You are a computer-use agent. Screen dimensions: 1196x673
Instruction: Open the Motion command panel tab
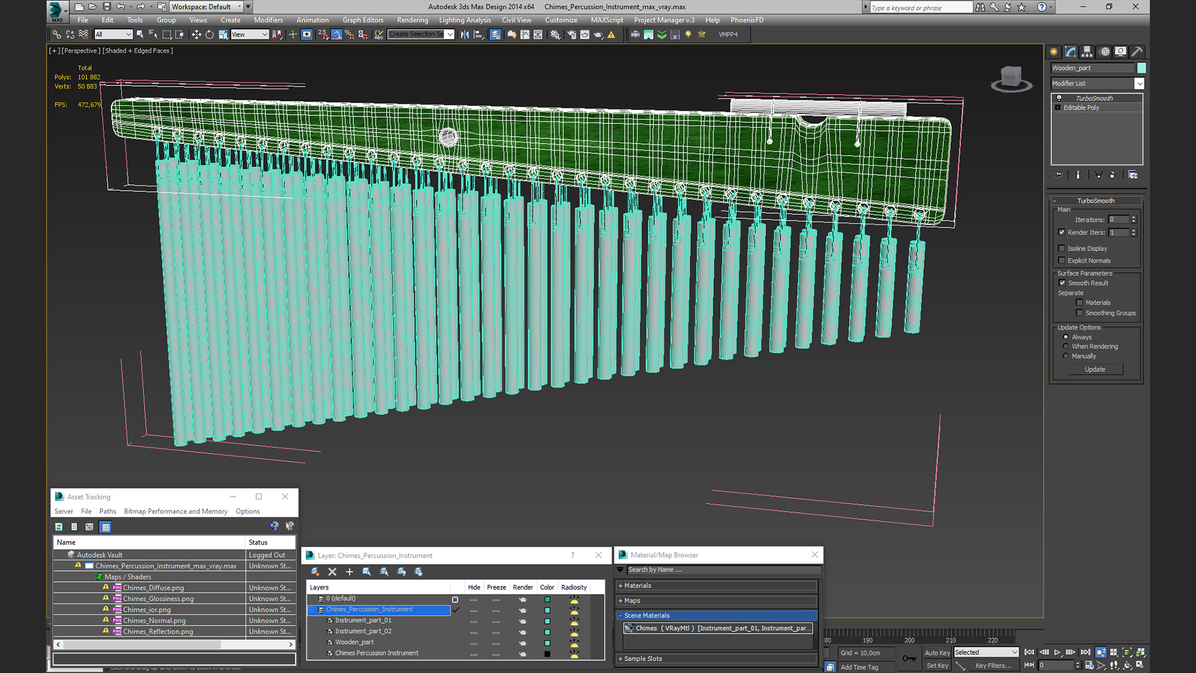pos(1104,52)
